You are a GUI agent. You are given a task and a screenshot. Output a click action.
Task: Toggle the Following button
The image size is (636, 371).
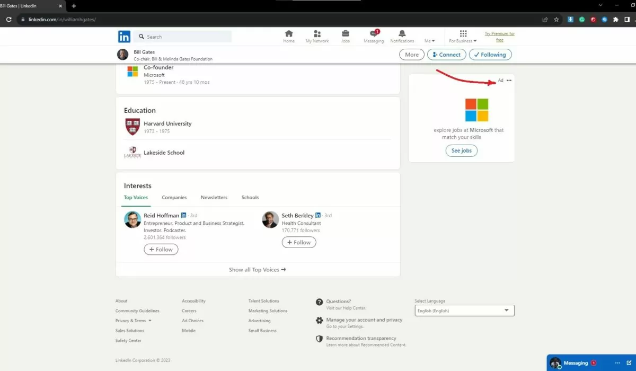pyautogui.click(x=490, y=55)
